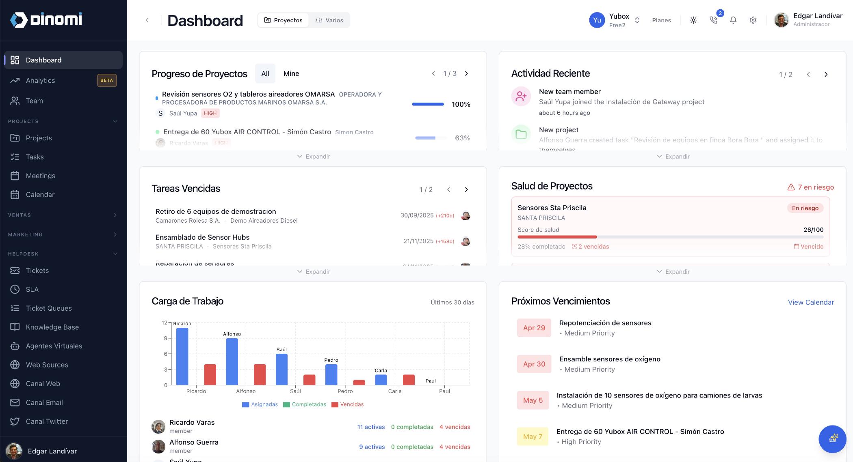Open the Yubox workspace switcher chevrons
Image resolution: width=853 pixels, height=462 pixels.
pyautogui.click(x=637, y=20)
